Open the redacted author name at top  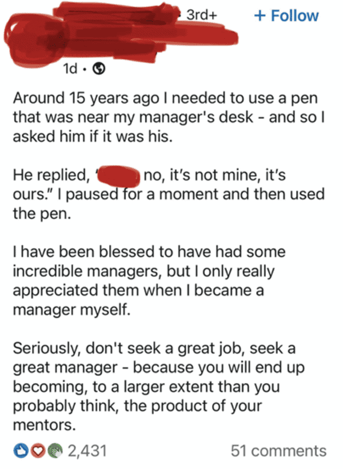coord(117,14)
